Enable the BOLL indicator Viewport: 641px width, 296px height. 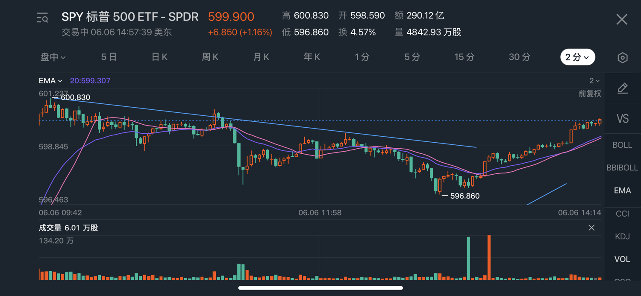(x=622, y=145)
